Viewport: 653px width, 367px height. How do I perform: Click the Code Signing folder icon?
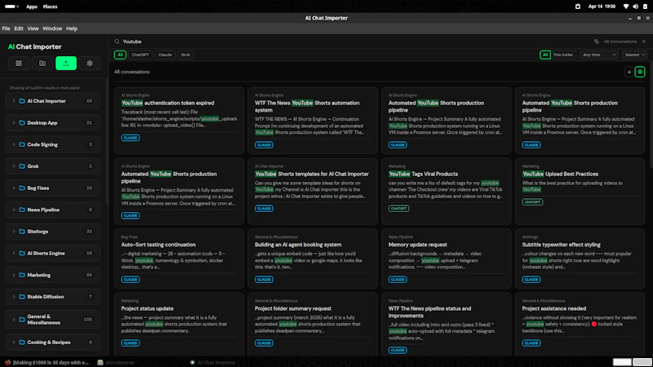[22, 144]
